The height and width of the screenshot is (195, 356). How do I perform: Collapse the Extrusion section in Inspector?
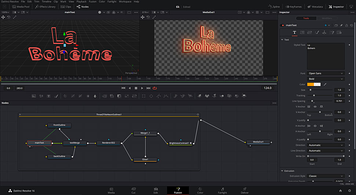point(282,171)
